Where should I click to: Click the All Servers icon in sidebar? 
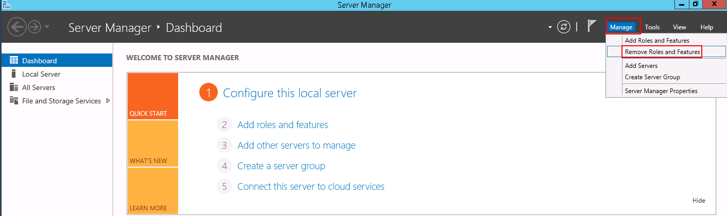14,87
